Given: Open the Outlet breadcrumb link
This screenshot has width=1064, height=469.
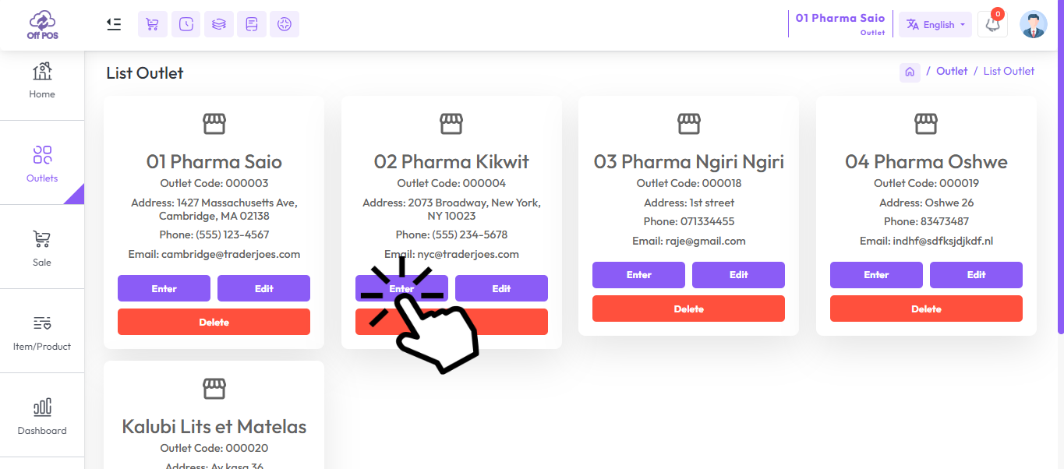Looking at the screenshot, I should click(951, 71).
